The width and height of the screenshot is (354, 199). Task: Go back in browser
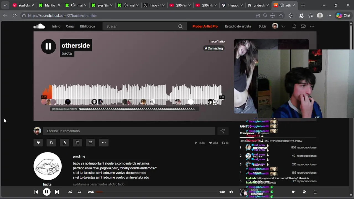(x=5, y=16)
